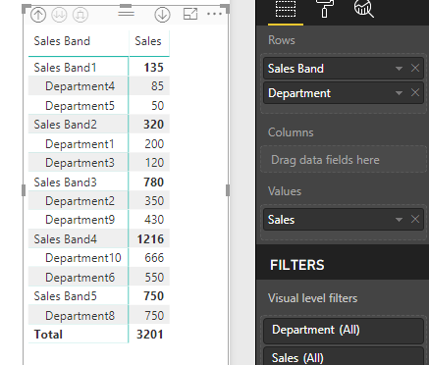The width and height of the screenshot is (429, 365).
Task: Open more options ellipsis on the visual
Action: click(x=215, y=14)
